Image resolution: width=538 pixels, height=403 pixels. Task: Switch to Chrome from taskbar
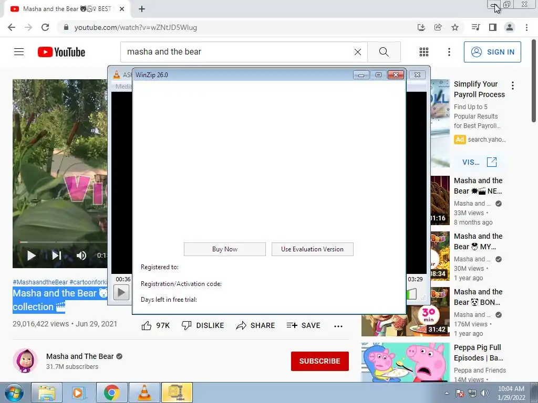pyautogui.click(x=111, y=393)
